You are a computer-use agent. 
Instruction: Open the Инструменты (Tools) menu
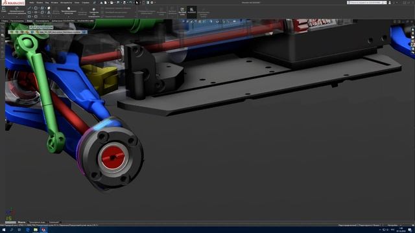(66, 3)
